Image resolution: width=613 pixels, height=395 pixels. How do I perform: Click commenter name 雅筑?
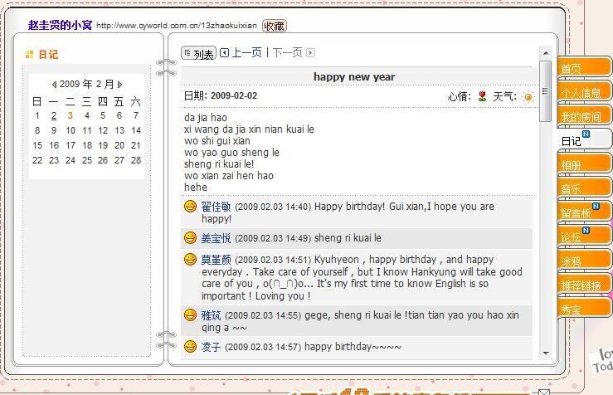(x=212, y=315)
